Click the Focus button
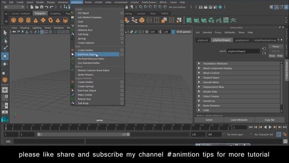 [276, 46]
